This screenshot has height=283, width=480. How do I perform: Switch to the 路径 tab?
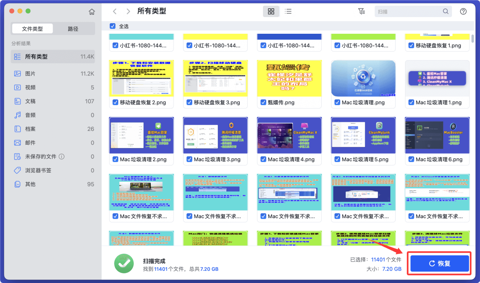73,28
